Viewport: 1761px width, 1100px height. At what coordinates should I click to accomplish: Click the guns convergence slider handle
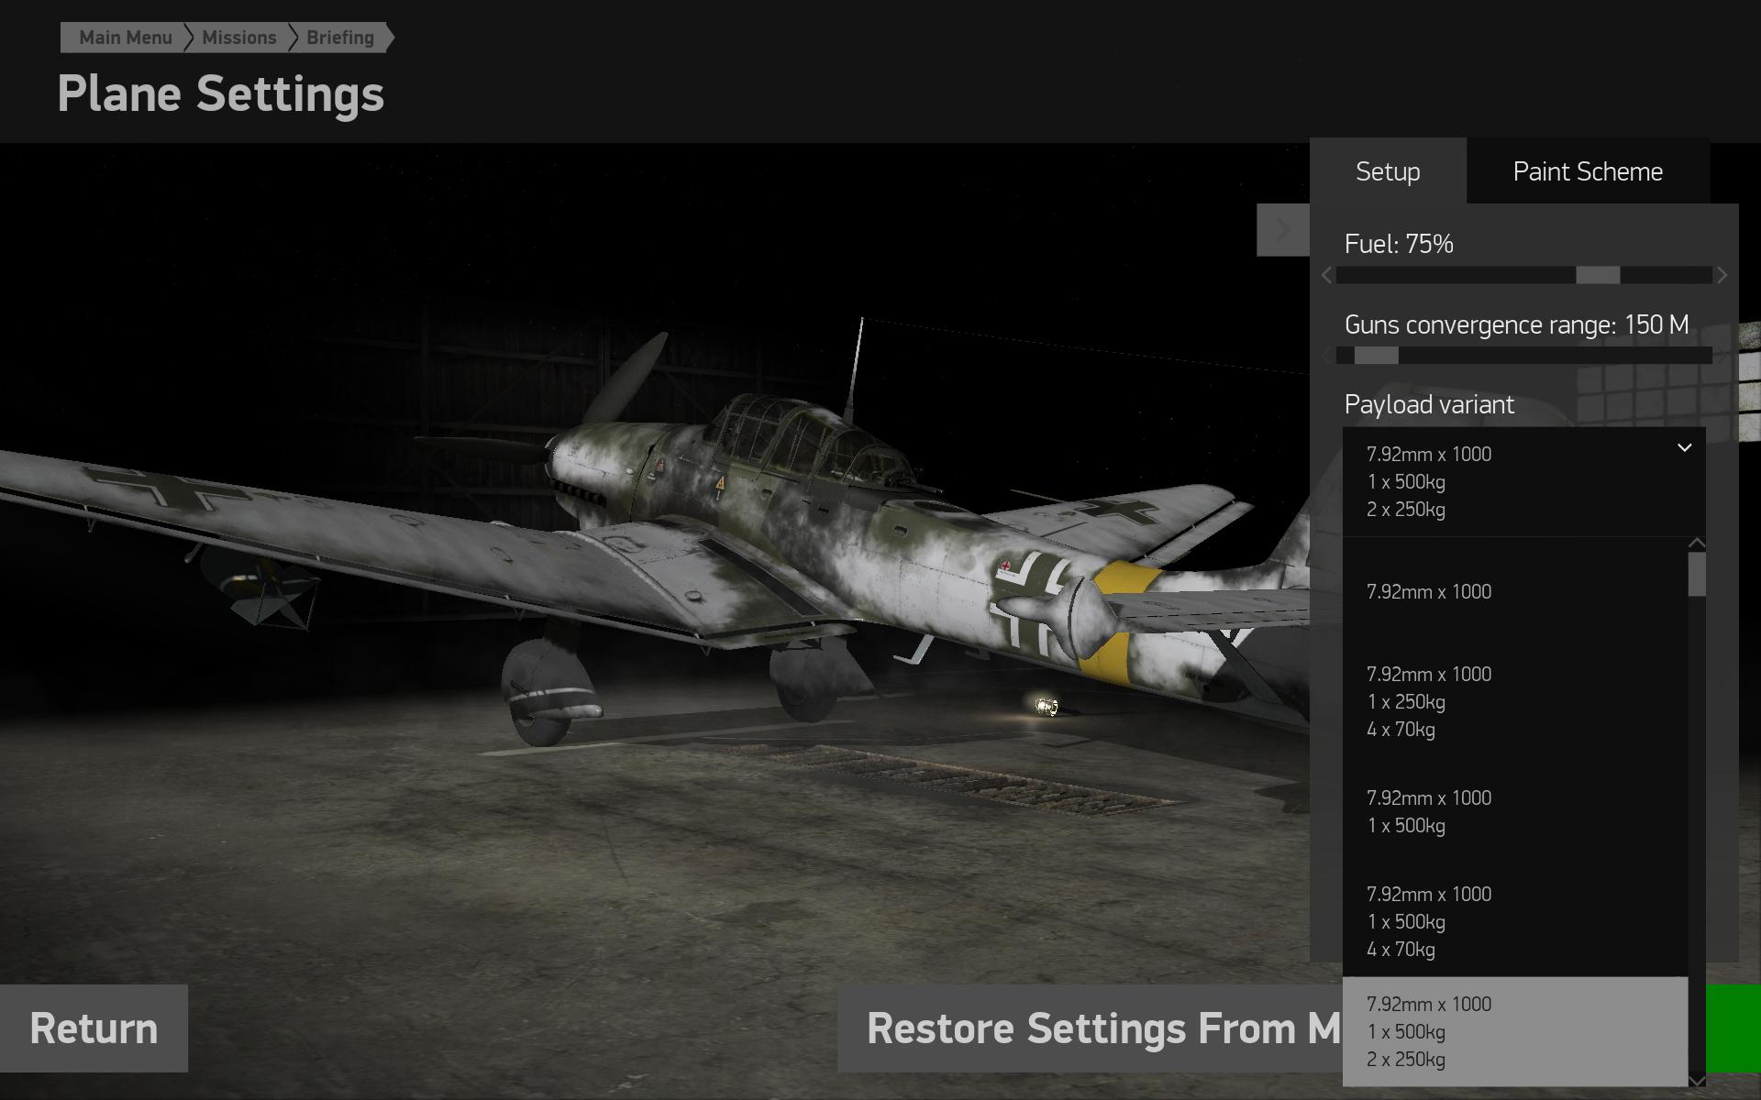click(x=1376, y=356)
